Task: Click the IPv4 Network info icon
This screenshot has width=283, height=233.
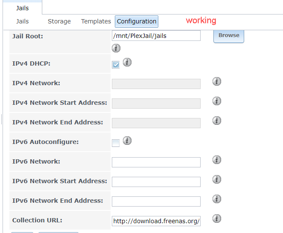Action: pyautogui.click(x=217, y=81)
